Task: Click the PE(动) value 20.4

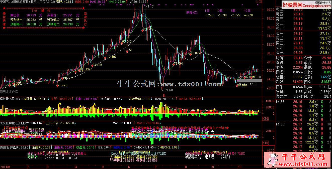Action: coord(327,96)
